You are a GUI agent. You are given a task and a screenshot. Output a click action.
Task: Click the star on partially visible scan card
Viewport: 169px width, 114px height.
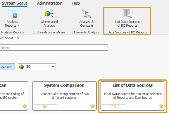pyautogui.click(x=24, y=106)
